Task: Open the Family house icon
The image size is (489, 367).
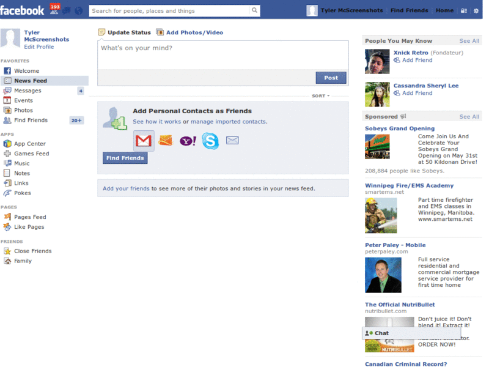Action: click(x=7, y=261)
